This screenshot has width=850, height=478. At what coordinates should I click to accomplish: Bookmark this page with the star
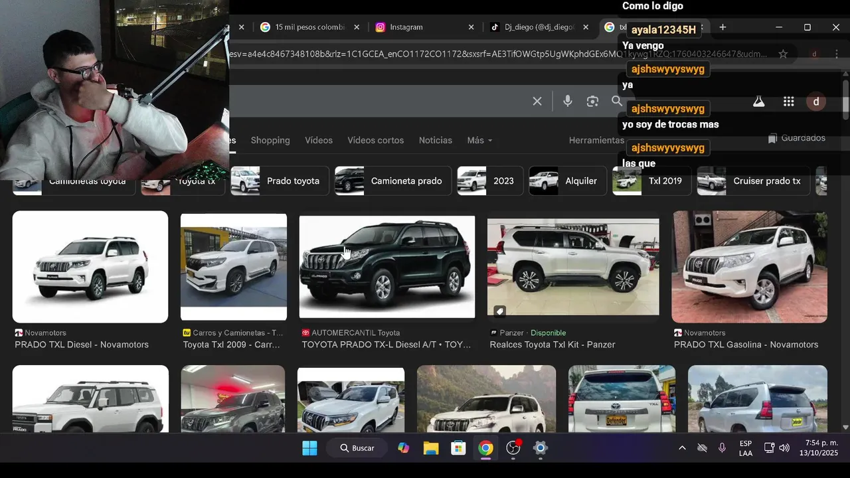click(783, 54)
